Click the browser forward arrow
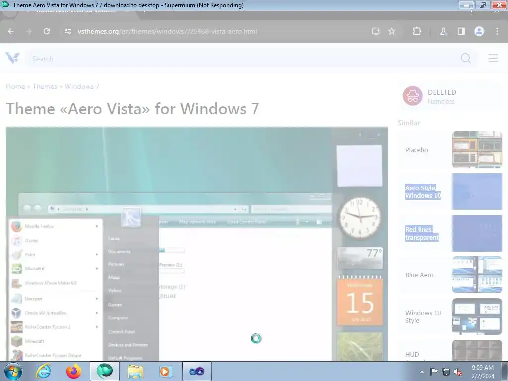This screenshot has height=381, width=508. point(29,31)
